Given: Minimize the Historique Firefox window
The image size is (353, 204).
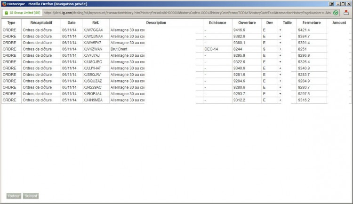Looking at the screenshot, I should click(338, 4).
